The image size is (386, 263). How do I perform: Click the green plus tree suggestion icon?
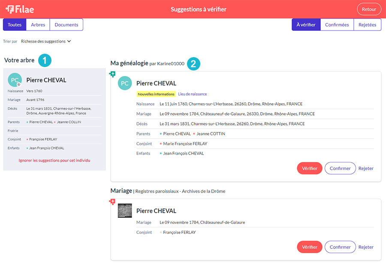tap(112, 74)
